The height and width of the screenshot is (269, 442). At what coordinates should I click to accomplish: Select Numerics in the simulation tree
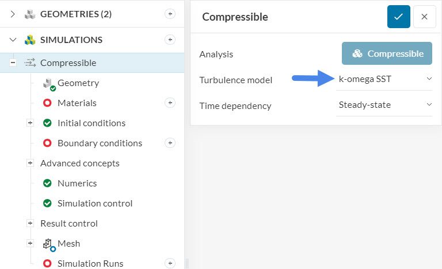click(77, 183)
